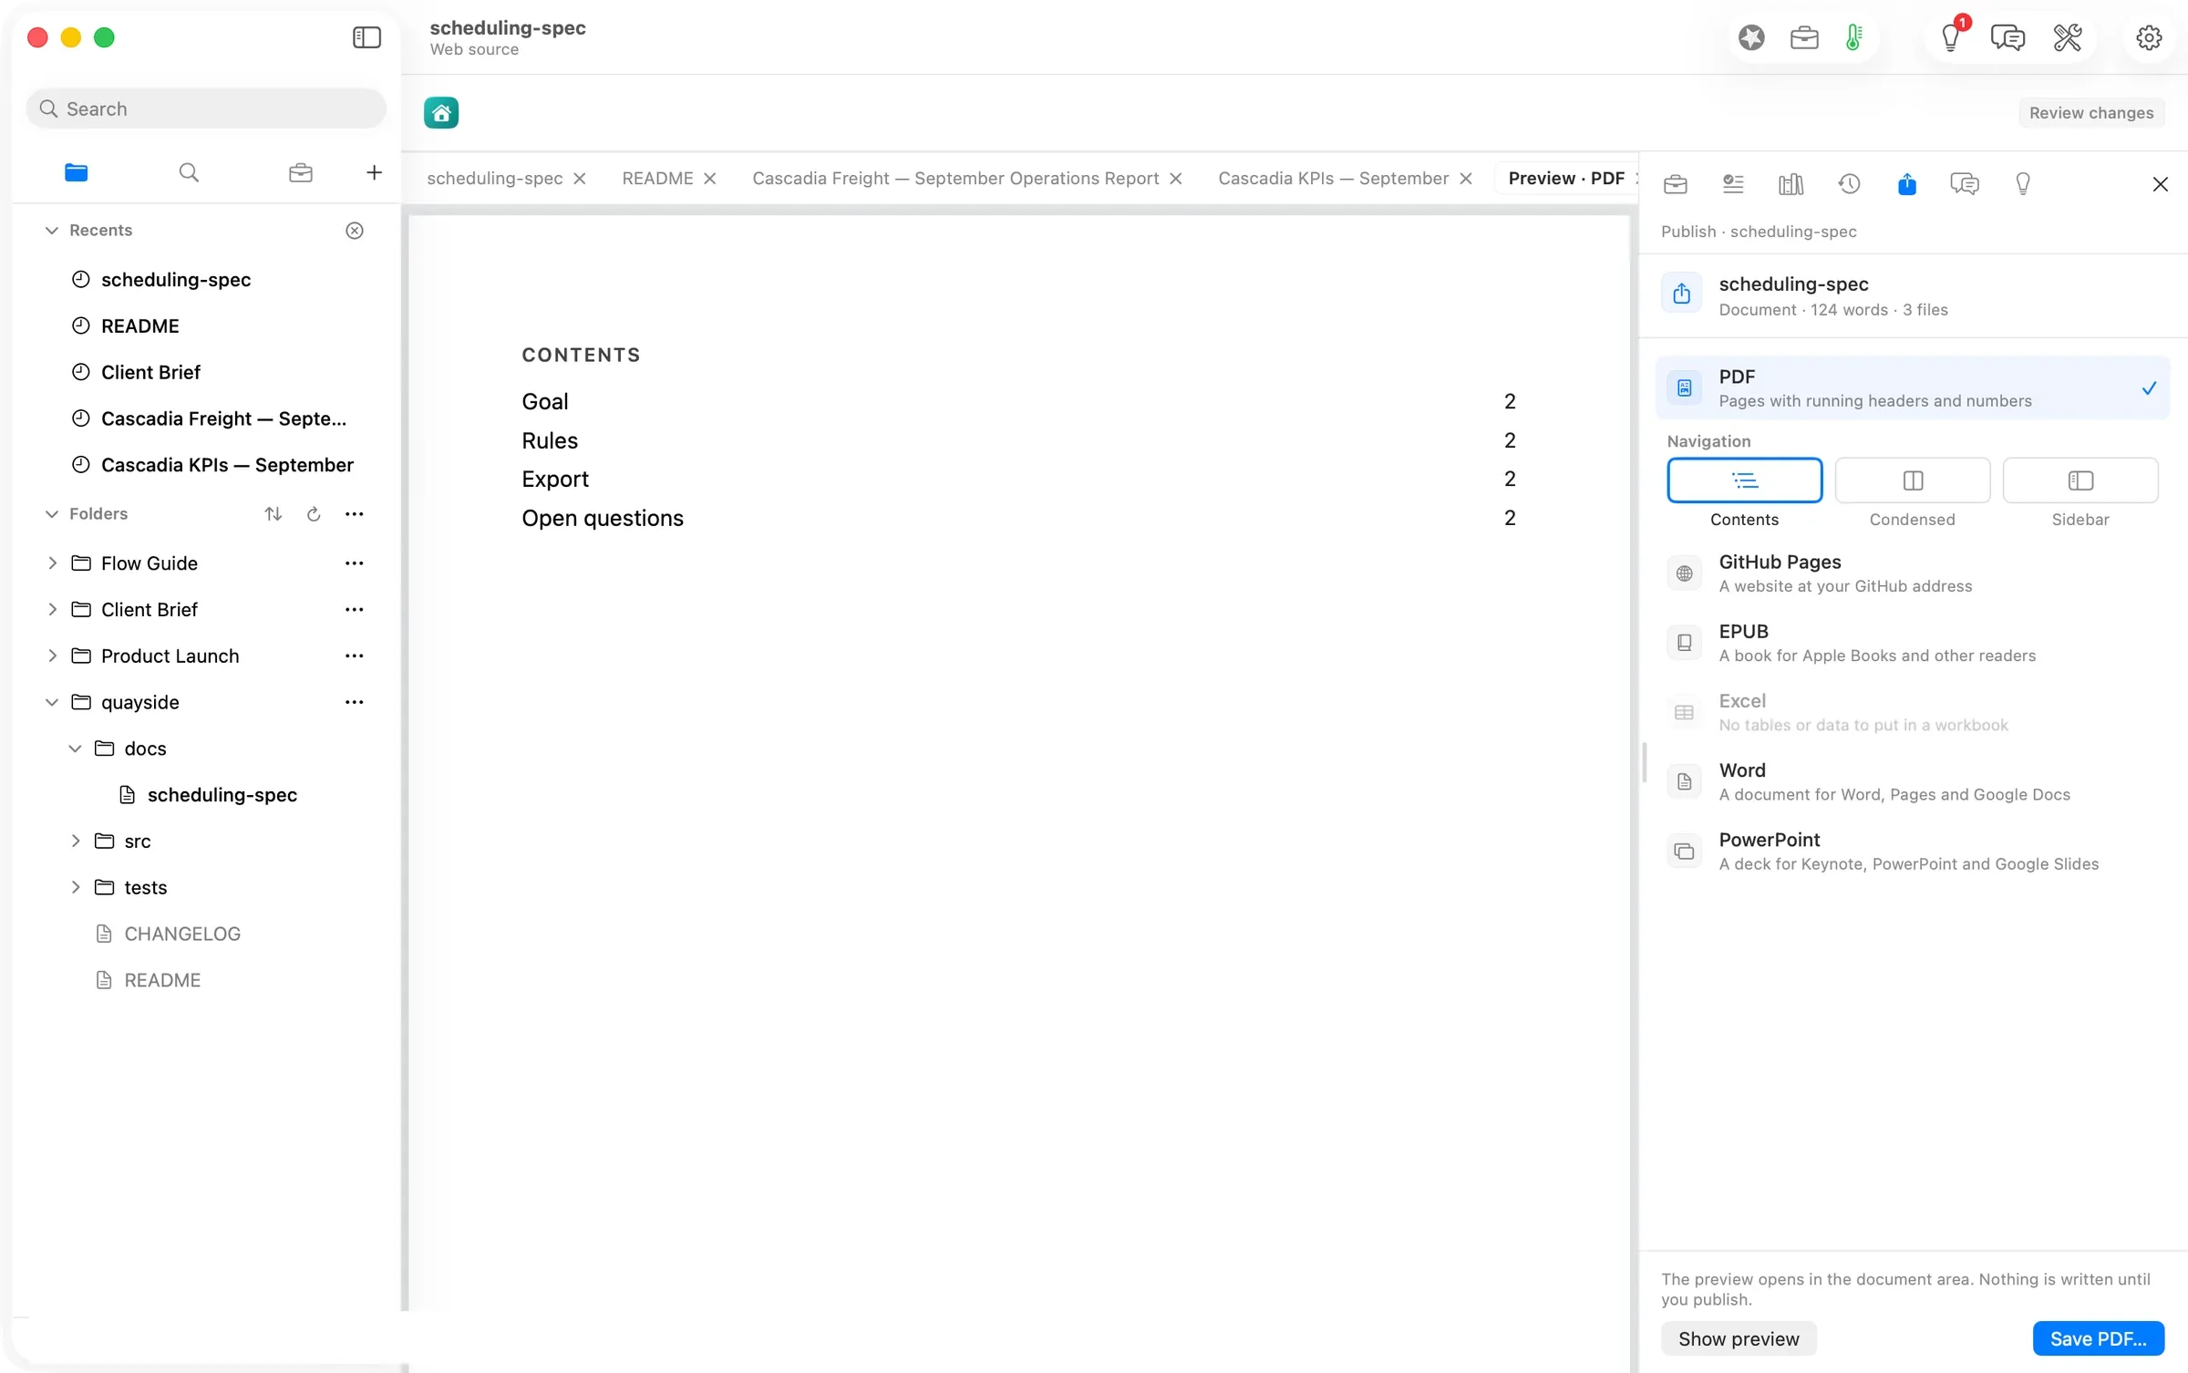Open the Cascadia Freight September Operations Report tab

pyautogui.click(x=955, y=179)
